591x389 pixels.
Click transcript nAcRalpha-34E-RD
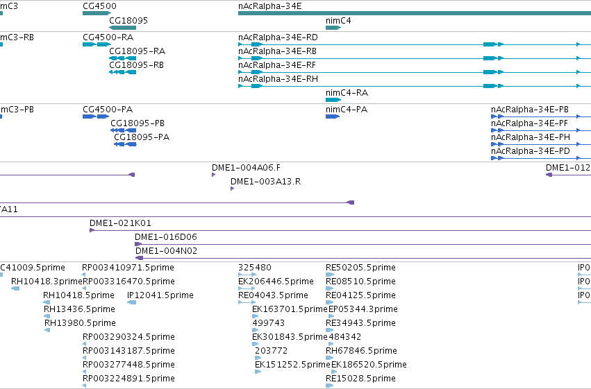(415, 44)
